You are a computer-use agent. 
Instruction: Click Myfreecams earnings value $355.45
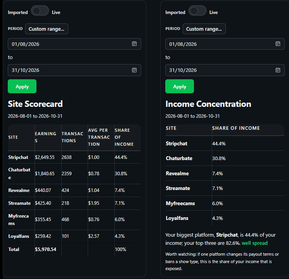[x=43, y=220]
